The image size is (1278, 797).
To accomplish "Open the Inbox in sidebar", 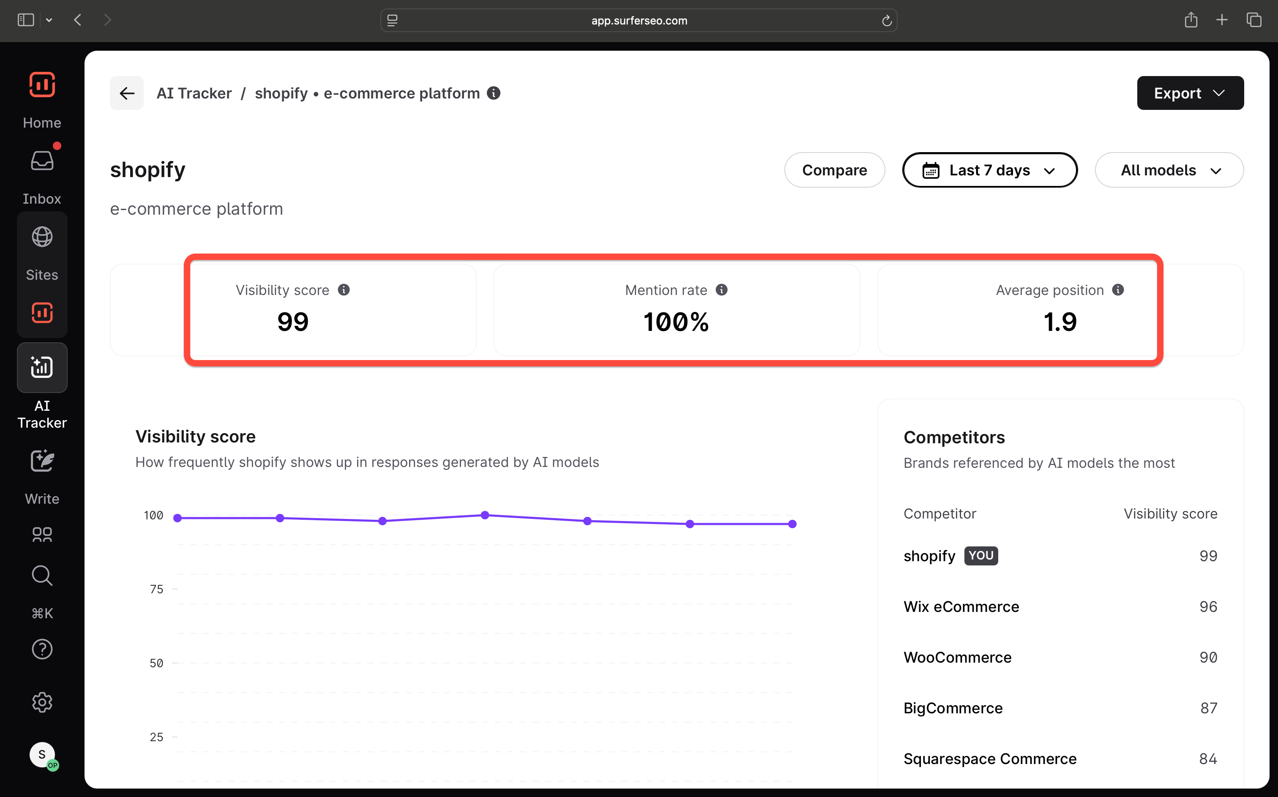I will tap(42, 161).
